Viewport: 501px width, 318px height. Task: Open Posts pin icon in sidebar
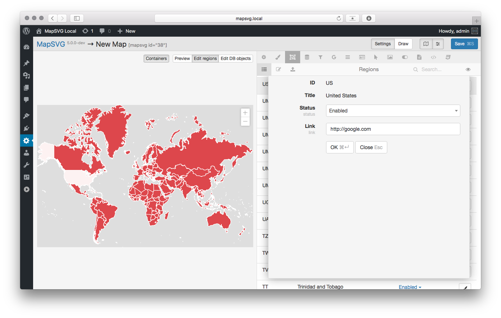tap(26, 63)
